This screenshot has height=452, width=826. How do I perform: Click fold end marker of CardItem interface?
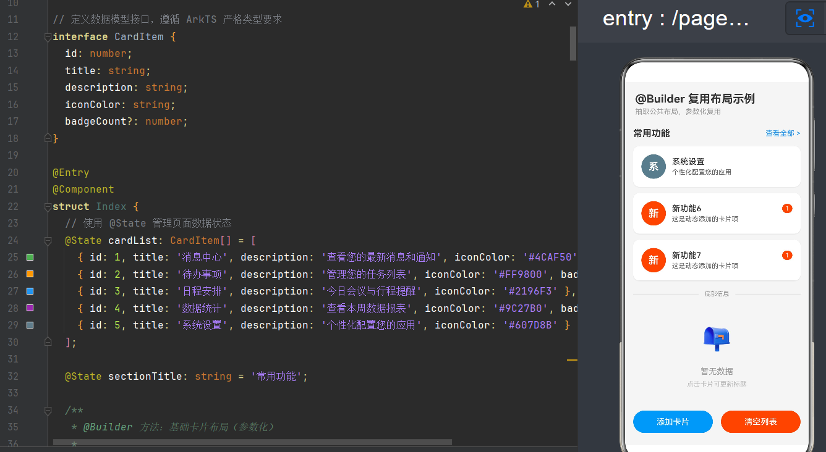pyautogui.click(x=48, y=138)
